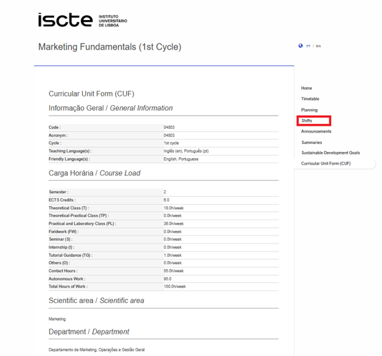Click Practical and Laboratory Class (PL) hours value

tap(174, 224)
